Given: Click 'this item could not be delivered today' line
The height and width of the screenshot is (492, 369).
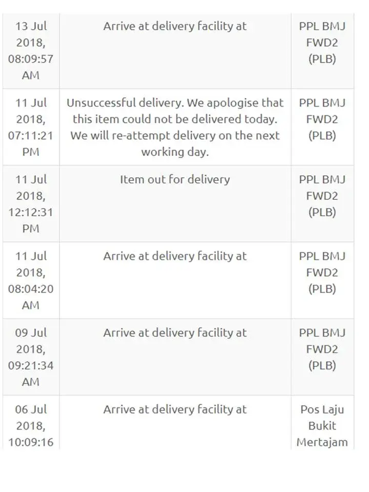Looking at the screenshot, I should tap(175, 119).
